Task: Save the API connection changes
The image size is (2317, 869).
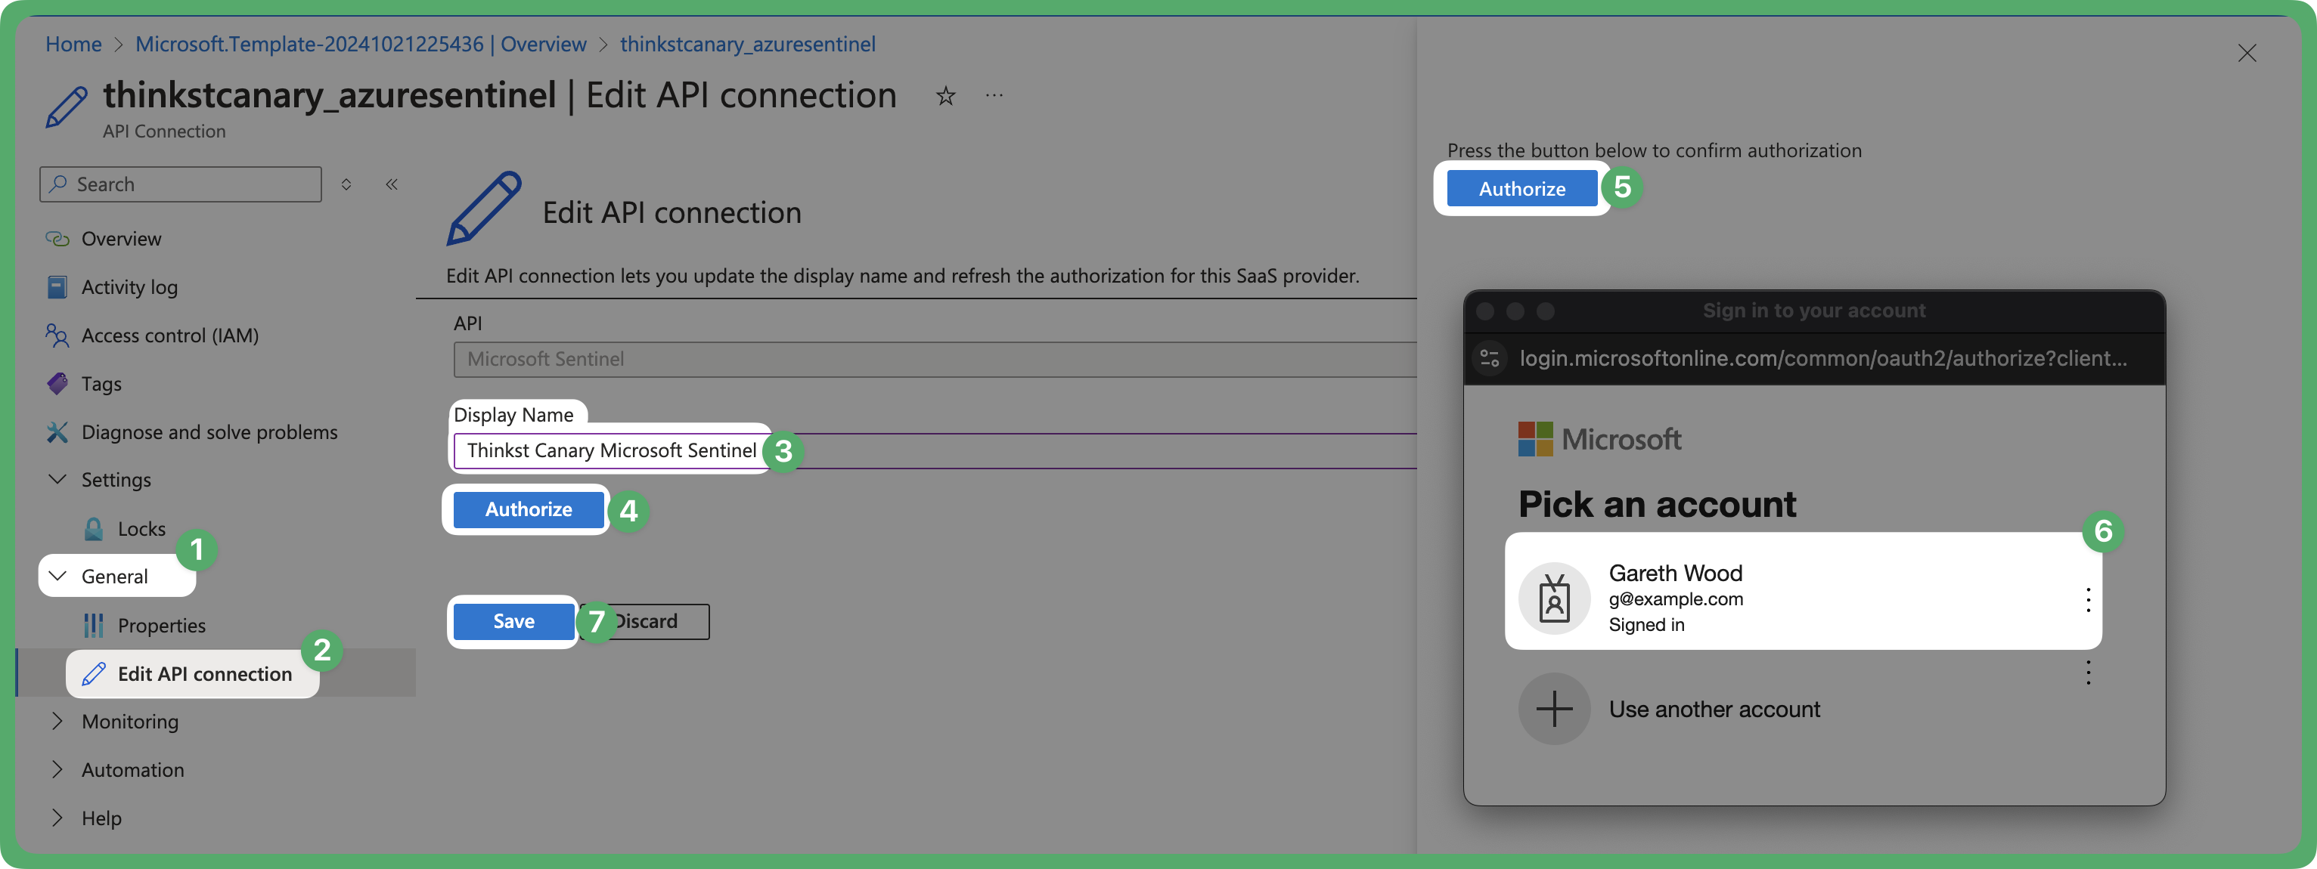Action: 513,622
